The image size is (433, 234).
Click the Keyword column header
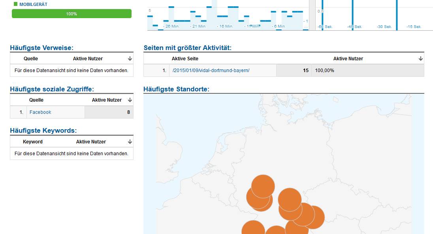point(32,142)
